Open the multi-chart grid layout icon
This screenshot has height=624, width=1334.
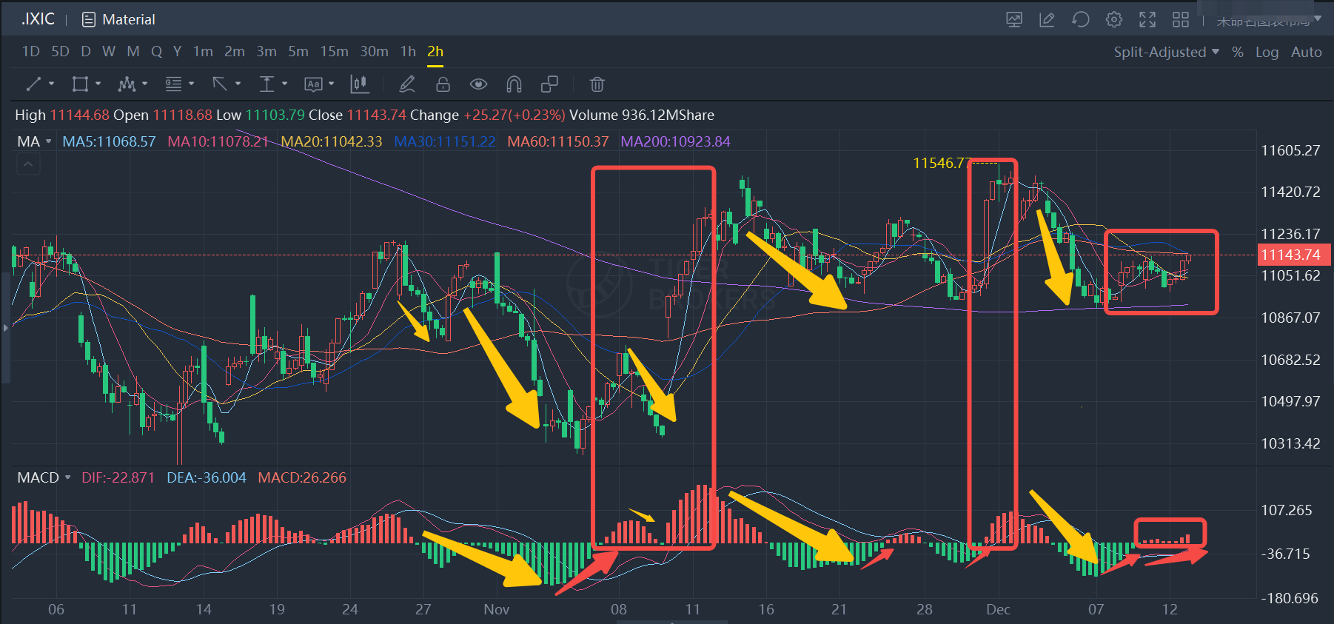[x=1181, y=20]
